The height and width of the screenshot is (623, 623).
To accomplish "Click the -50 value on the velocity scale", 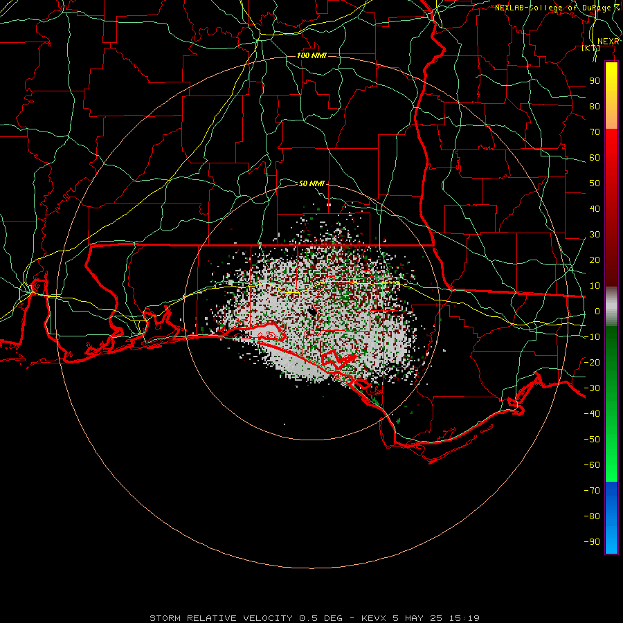I will (x=592, y=440).
